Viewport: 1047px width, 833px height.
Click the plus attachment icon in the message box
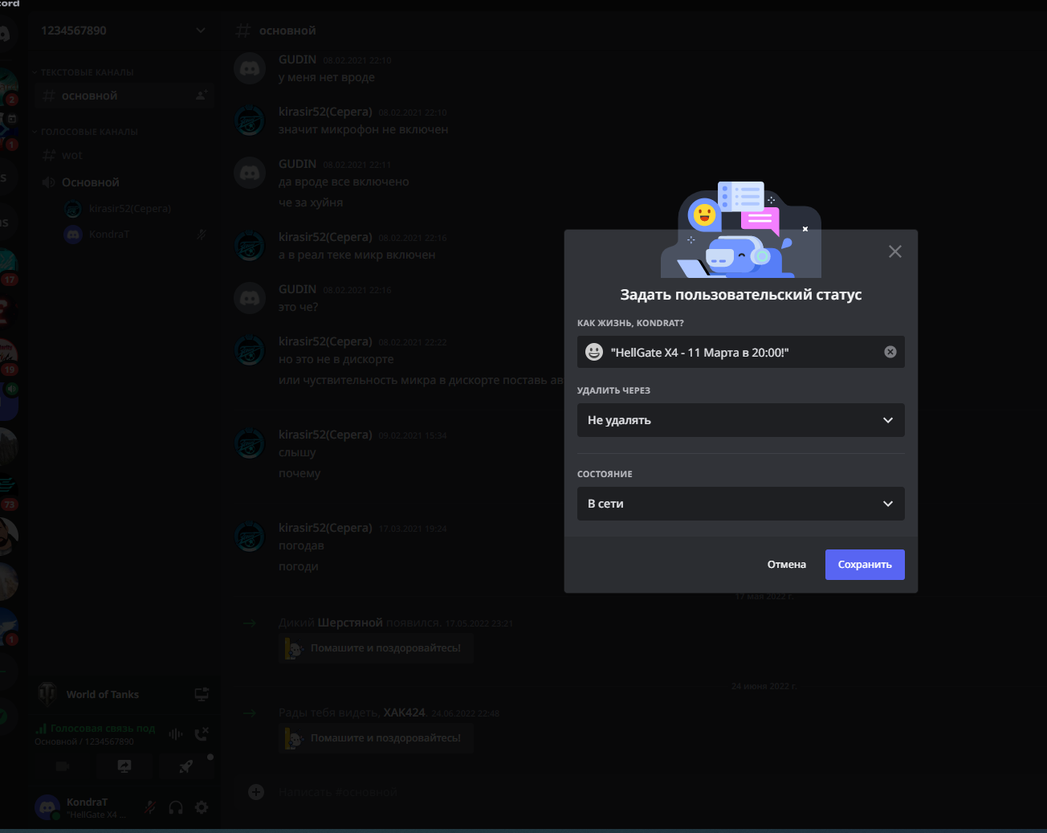[256, 792]
